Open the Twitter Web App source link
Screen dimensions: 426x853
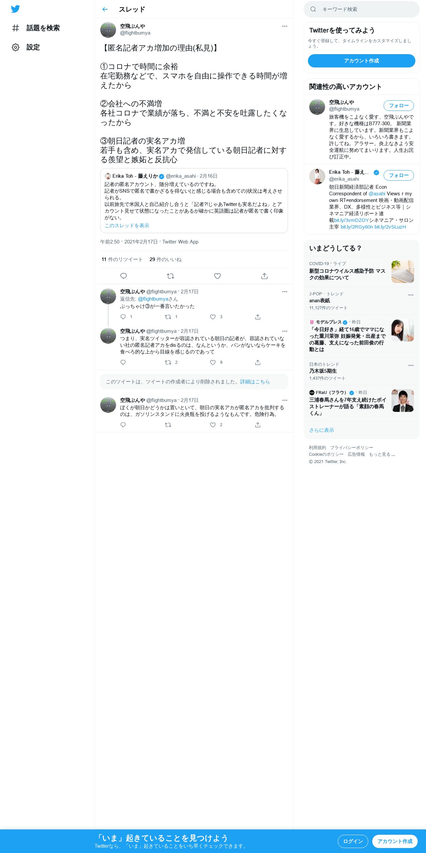tap(180, 242)
